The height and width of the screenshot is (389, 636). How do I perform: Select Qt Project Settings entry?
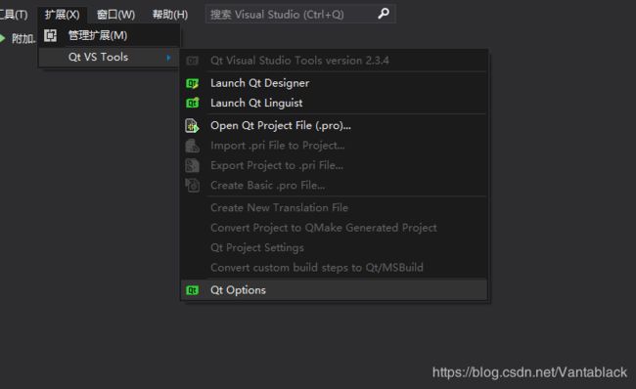coord(334,247)
